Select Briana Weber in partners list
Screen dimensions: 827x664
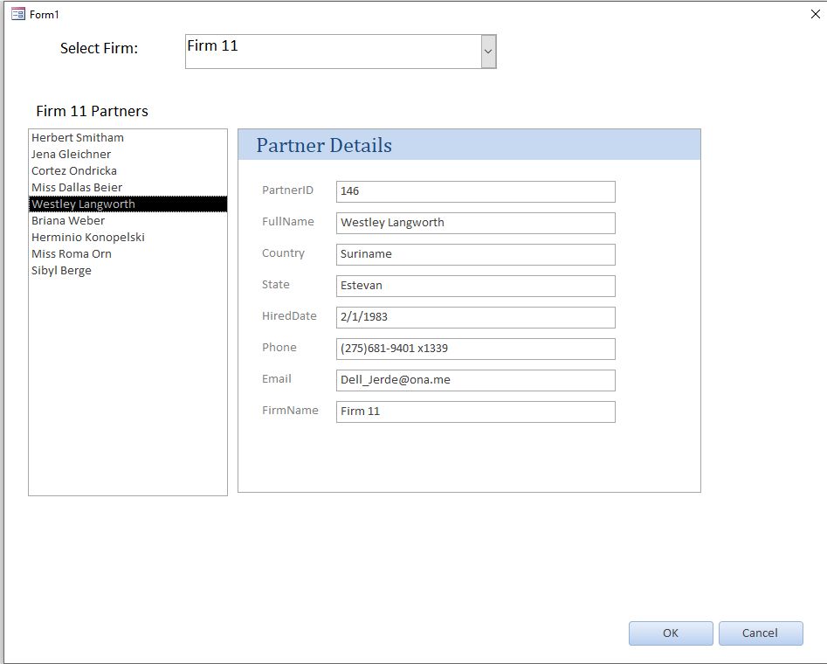click(127, 221)
